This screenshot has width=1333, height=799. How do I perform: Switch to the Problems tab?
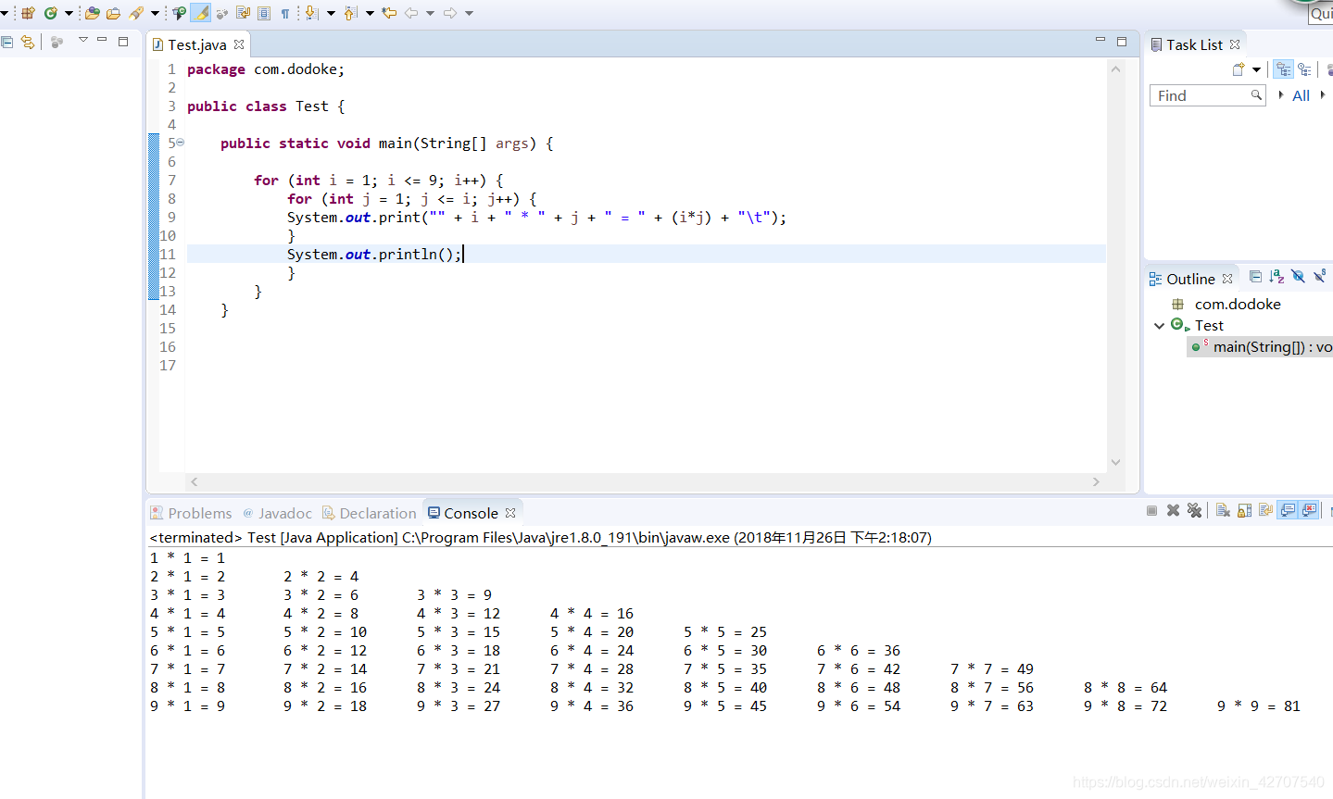tap(191, 513)
